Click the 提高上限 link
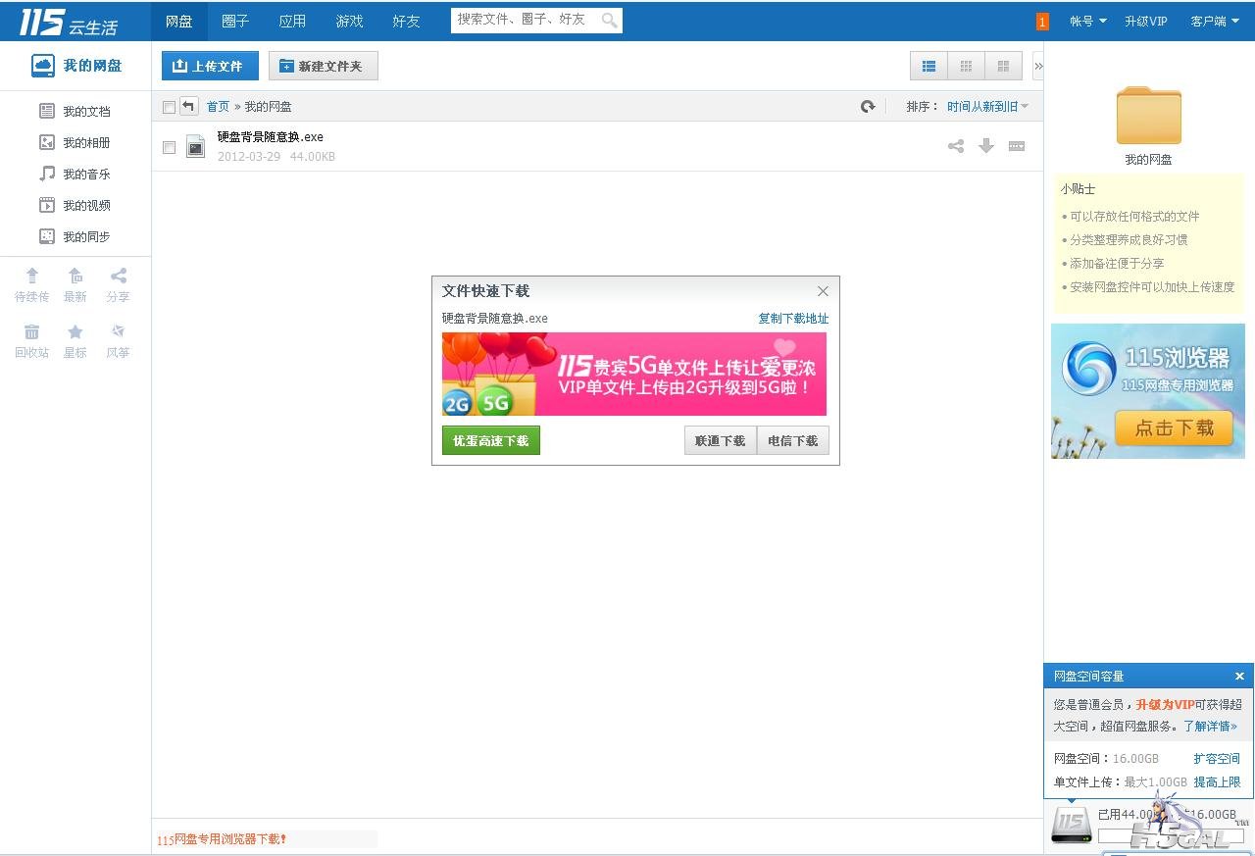 1217,782
